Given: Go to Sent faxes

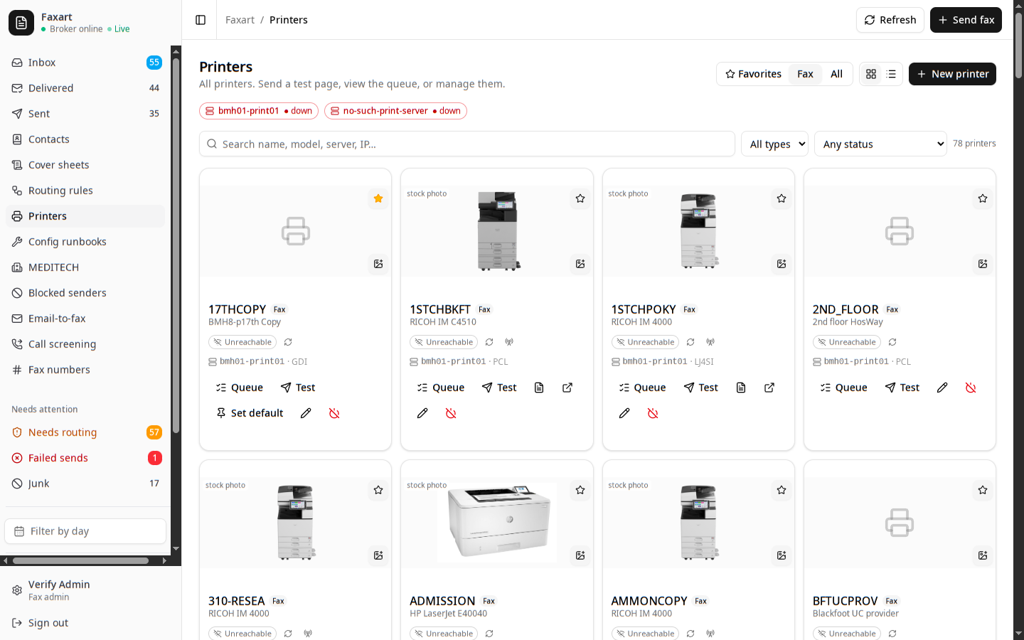Looking at the screenshot, I should point(85,114).
